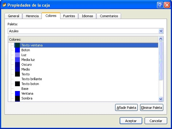
Task: Select the Texto ventana row
Action: tap(86, 45)
